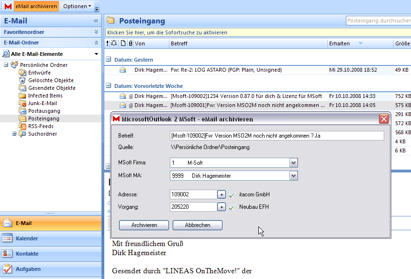Switch to the Kalender module
Screen dimensions: 411x279
(51, 238)
